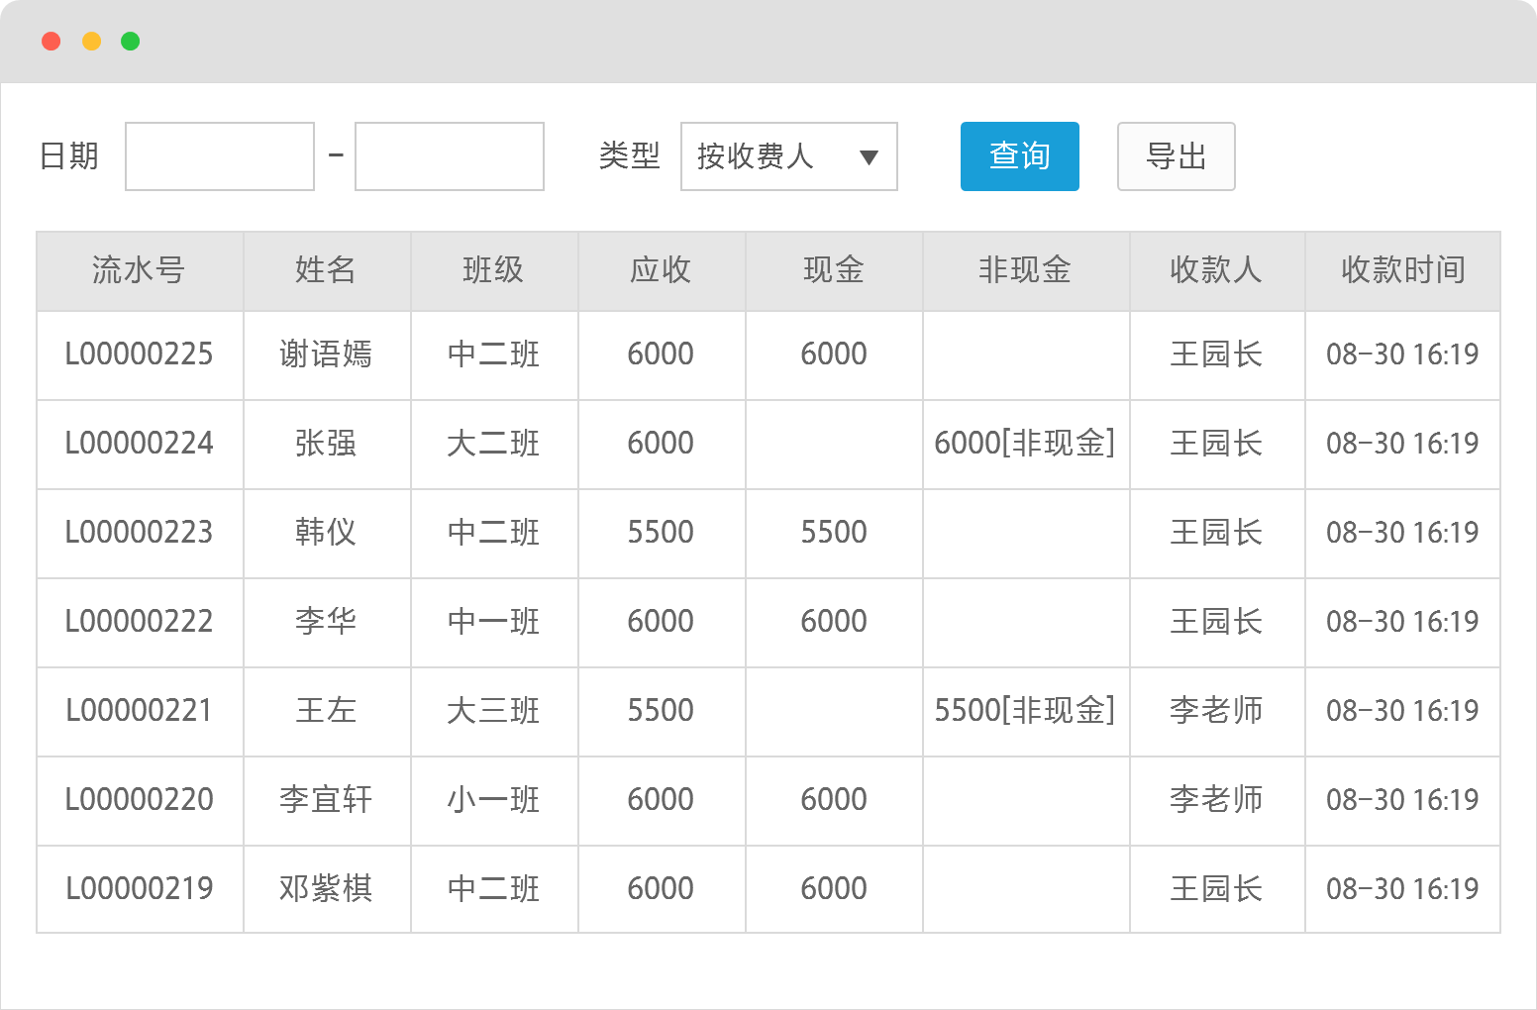
Task: Click the dropdown arrow next to 按收费人
Action: point(869,157)
